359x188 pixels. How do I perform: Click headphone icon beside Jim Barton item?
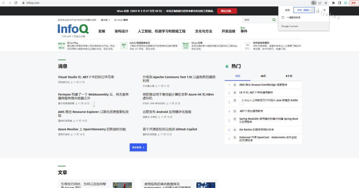point(235,130)
